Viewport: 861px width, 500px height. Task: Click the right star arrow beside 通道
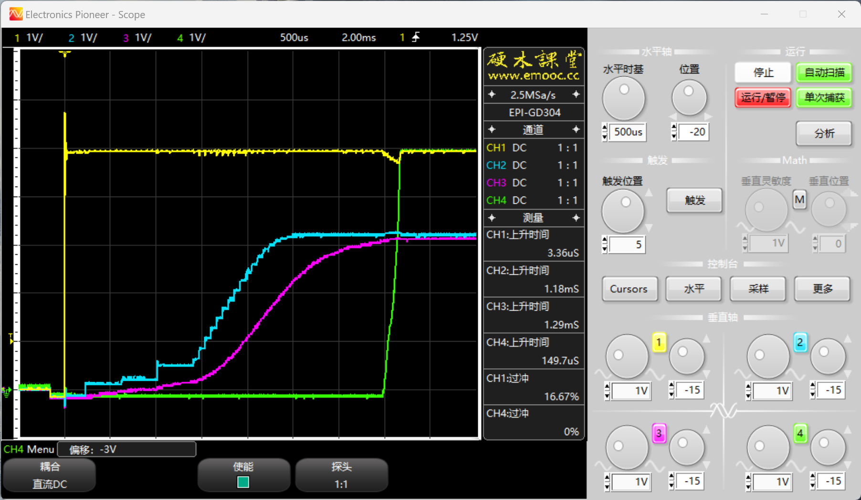tap(576, 129)
